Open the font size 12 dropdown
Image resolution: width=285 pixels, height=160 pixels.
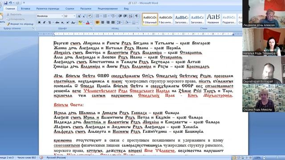[x=74, y=16]
